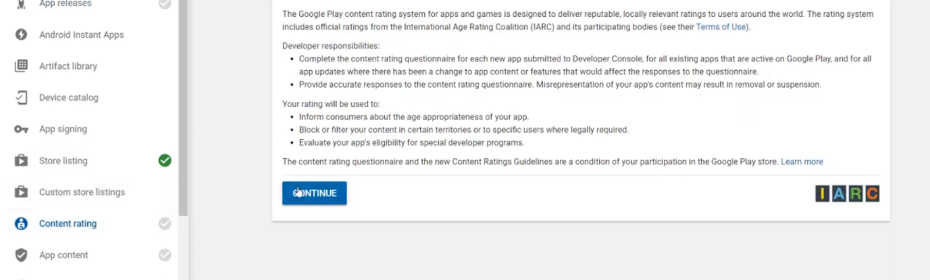
Task: Click 'Block or filter your content' bullet
Action: (x=464, y=130)
